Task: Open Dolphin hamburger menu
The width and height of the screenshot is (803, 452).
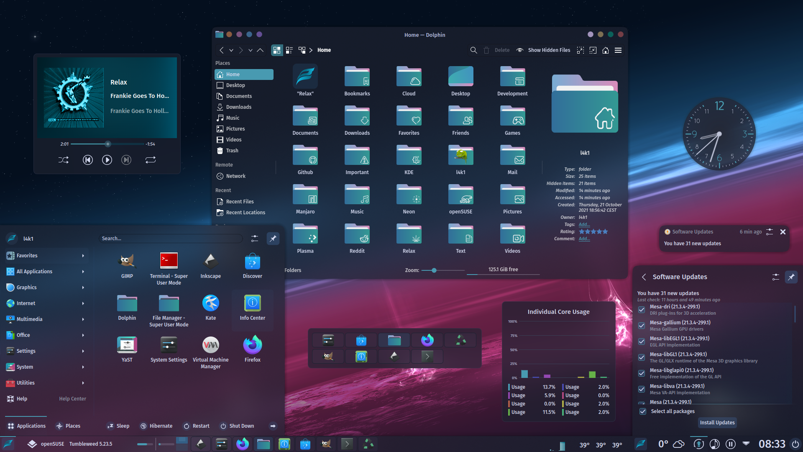Action: [x=618, y=50]
